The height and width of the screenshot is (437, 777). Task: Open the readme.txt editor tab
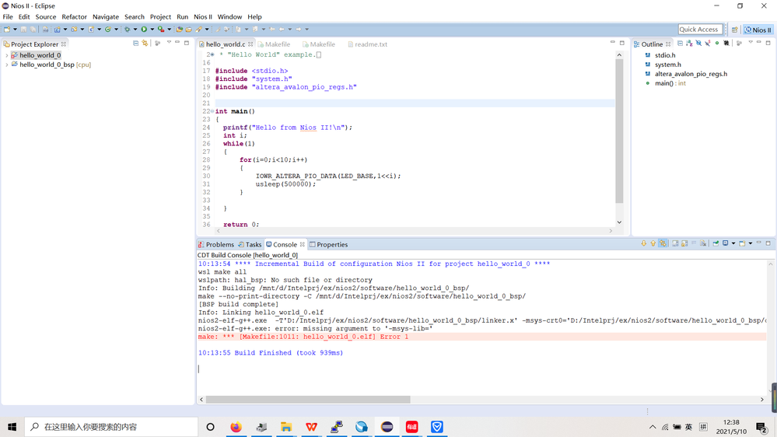click(x=370, y=44)
